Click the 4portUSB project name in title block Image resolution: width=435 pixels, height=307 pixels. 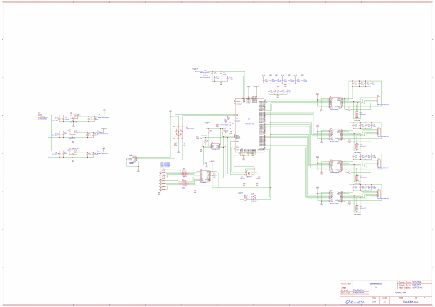[400, 293]
